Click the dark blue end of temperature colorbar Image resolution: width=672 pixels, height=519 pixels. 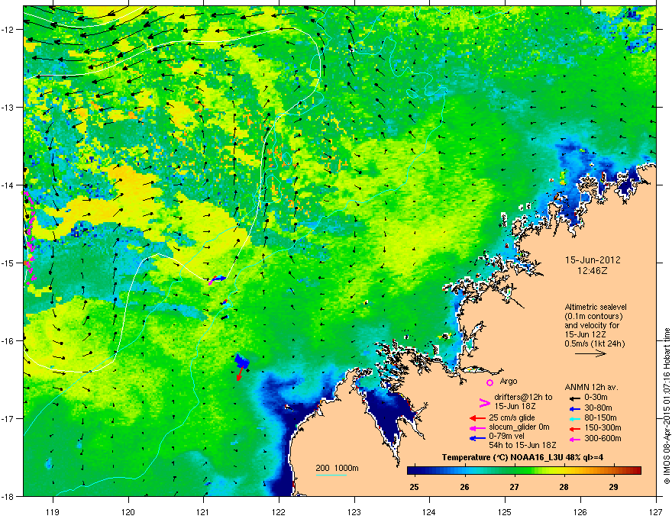tap(412, 470)
